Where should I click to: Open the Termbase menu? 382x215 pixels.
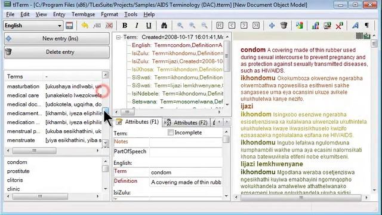pos(83,14)
